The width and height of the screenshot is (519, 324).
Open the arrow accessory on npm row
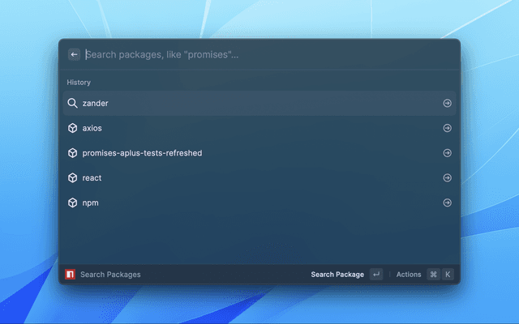point(447,202)
